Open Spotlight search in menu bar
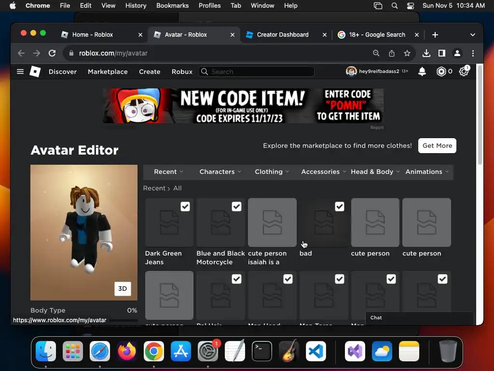This screenshot has height=371, width=494. [x=395, y=6]
